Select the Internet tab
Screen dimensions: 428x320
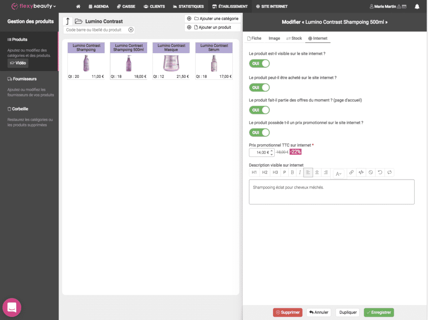pos(318,38)
